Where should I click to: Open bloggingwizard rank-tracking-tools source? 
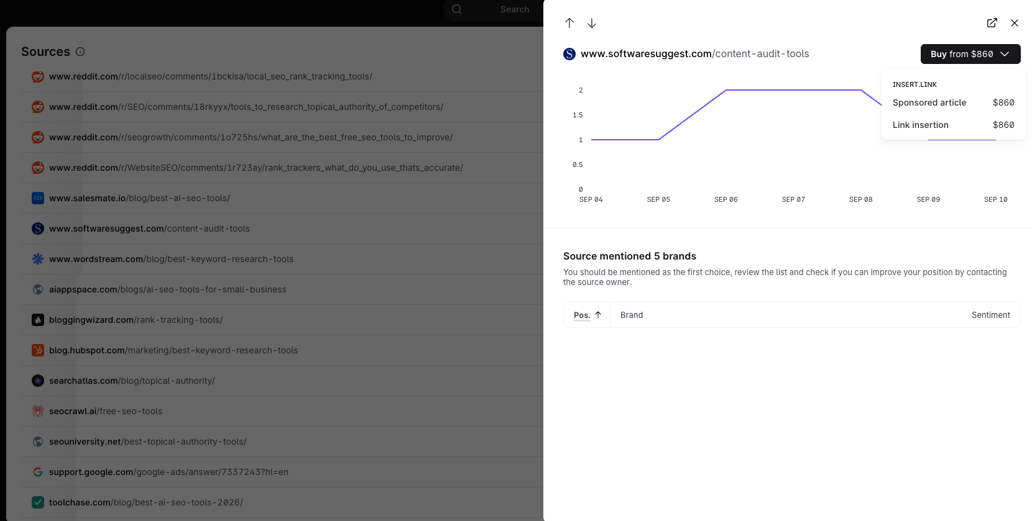[x=136, y=320]
